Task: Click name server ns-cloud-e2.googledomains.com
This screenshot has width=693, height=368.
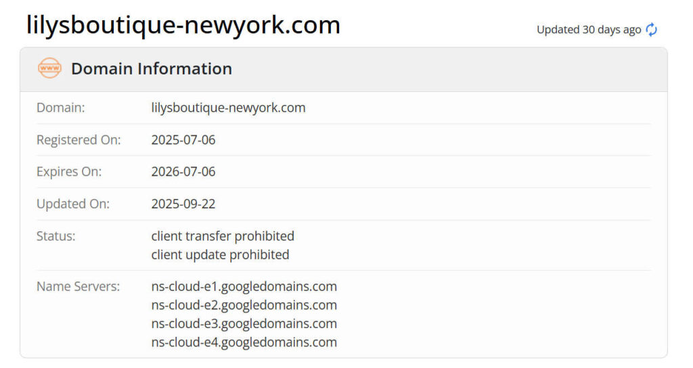Action: (244, 305)
